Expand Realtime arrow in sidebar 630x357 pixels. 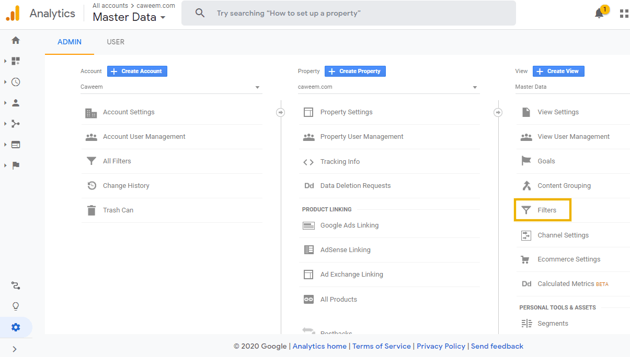coord(5,82)
